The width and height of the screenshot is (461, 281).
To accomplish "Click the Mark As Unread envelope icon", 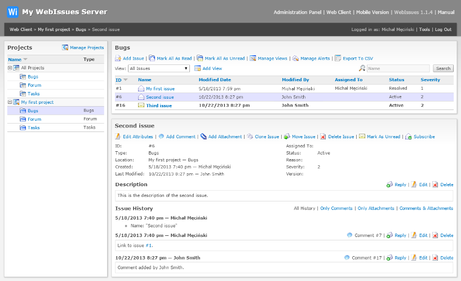I will coord(362,137).
